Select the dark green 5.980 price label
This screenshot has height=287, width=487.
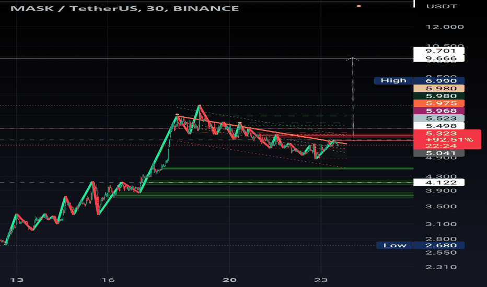tap(439, 96)
